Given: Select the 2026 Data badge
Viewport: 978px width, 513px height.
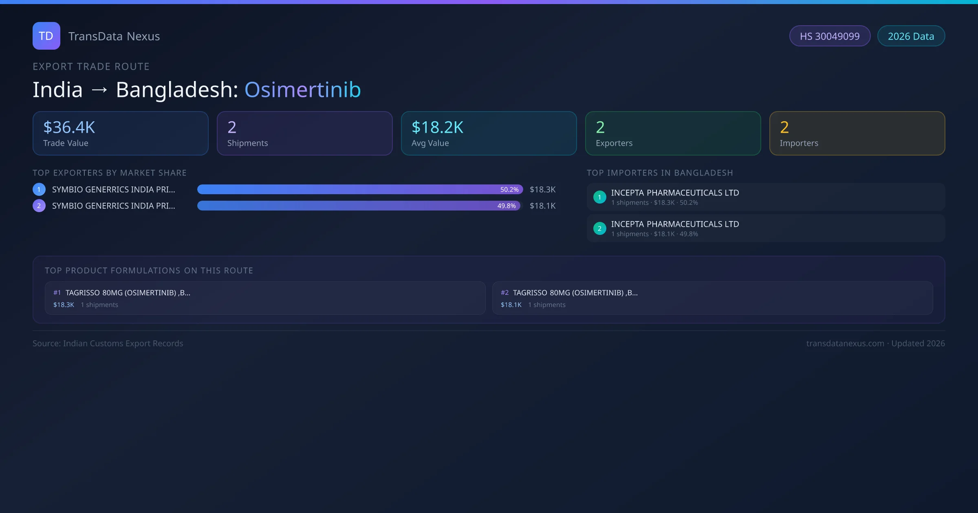Looking at the screenshot, I should pos(911,36).
